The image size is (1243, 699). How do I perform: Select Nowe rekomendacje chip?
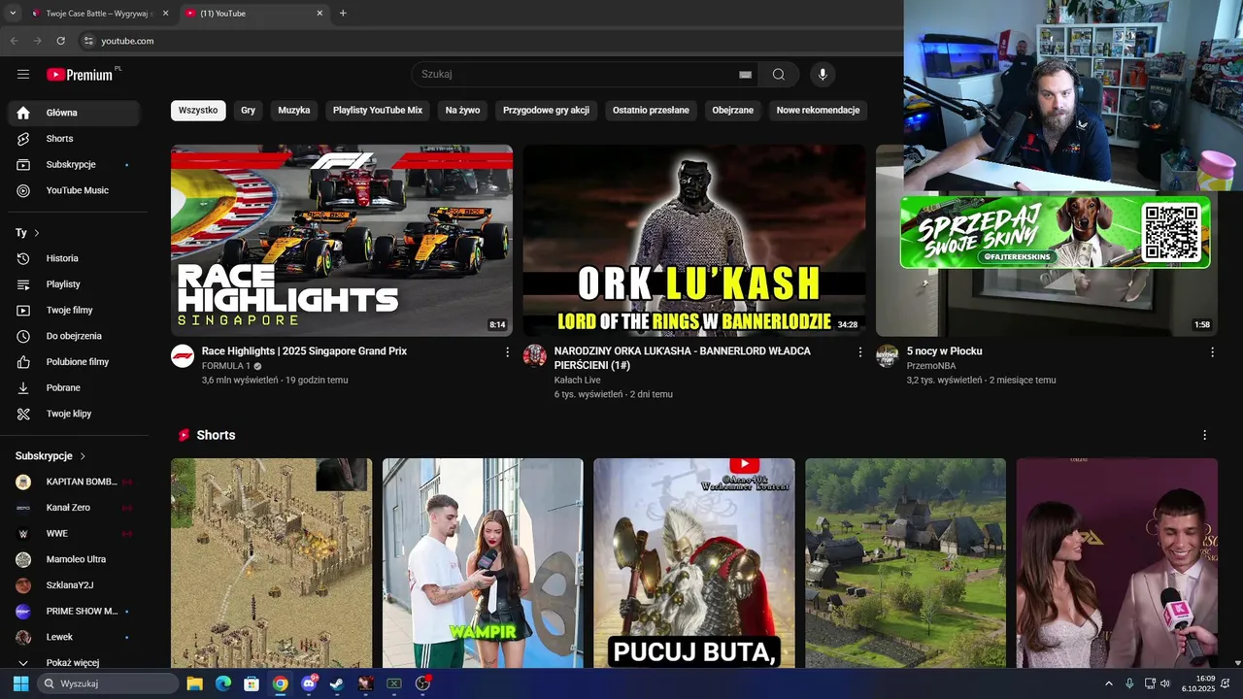point(818,111)
